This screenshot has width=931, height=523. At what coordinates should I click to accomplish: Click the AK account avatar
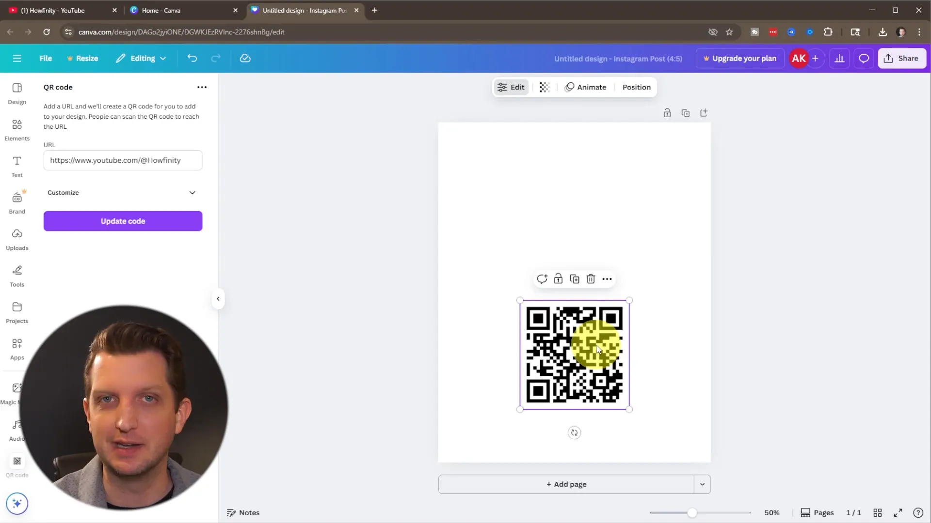(799, 58)
